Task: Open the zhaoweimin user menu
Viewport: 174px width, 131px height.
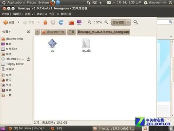Action: (x=155, y=2)
